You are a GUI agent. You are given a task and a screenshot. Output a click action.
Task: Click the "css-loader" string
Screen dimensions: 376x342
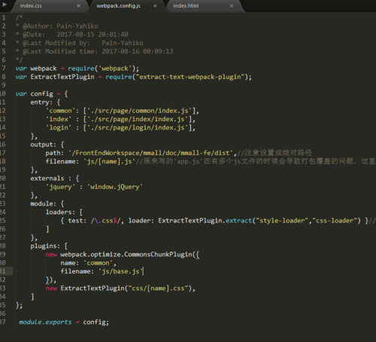[335, 220]
